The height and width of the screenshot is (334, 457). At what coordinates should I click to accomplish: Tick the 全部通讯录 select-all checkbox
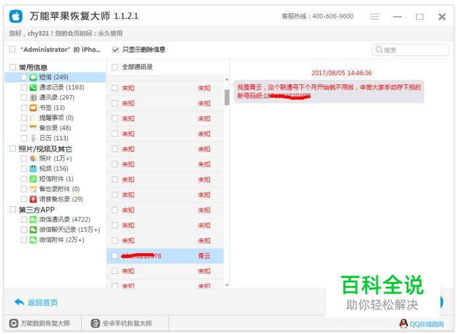click(x=115, y=67)
